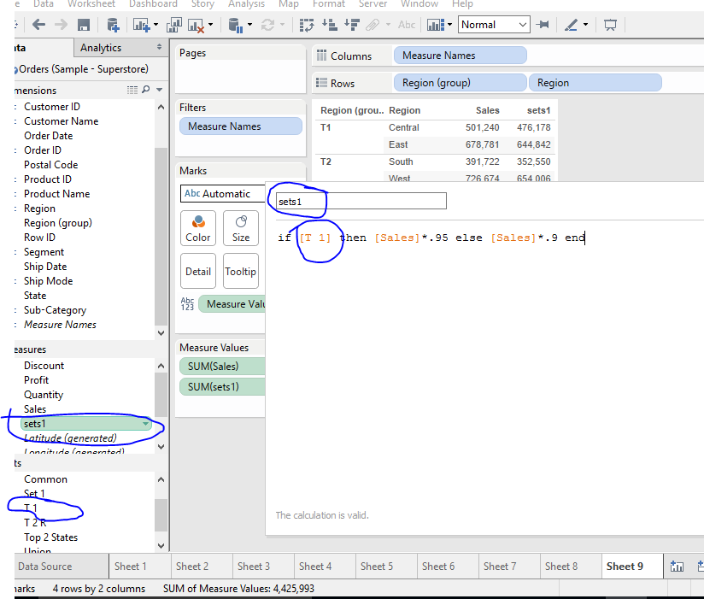Click the Highlight pen icon
Image resolution: width=704 pixels, height=599 pixels.
point(571,25)
